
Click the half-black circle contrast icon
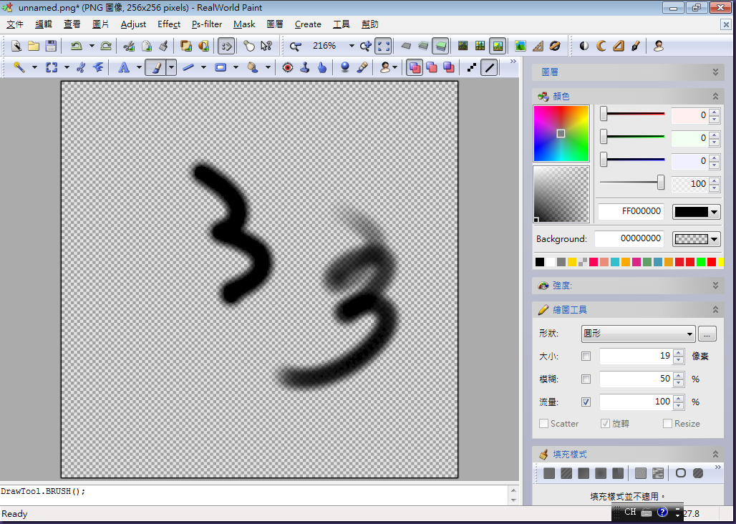coord(584,46)
